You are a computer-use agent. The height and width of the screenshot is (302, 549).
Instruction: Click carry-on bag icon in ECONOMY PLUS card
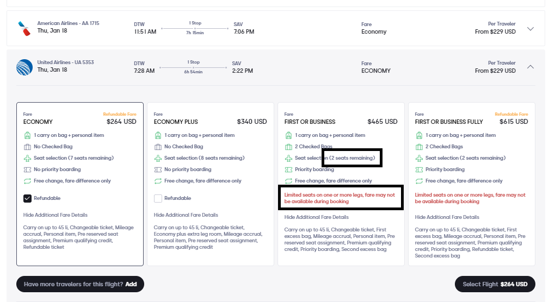coord(158,135)
